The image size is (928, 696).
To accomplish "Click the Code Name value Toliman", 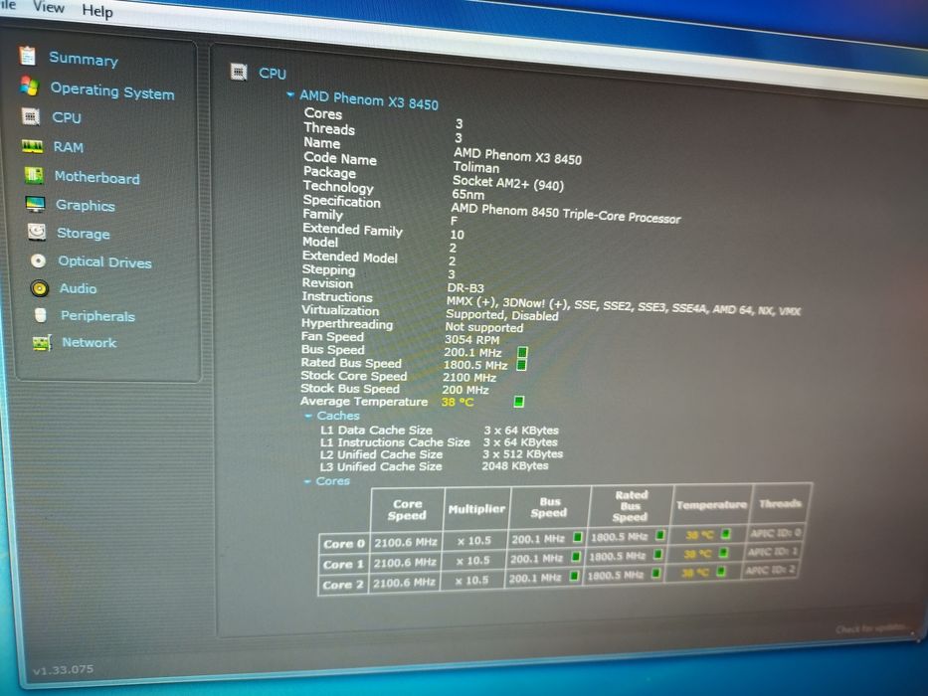I will coord(476,167).
